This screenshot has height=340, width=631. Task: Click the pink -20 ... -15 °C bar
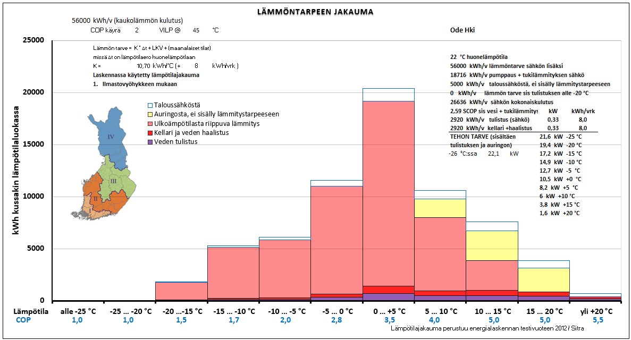click(x=181, y=291)
